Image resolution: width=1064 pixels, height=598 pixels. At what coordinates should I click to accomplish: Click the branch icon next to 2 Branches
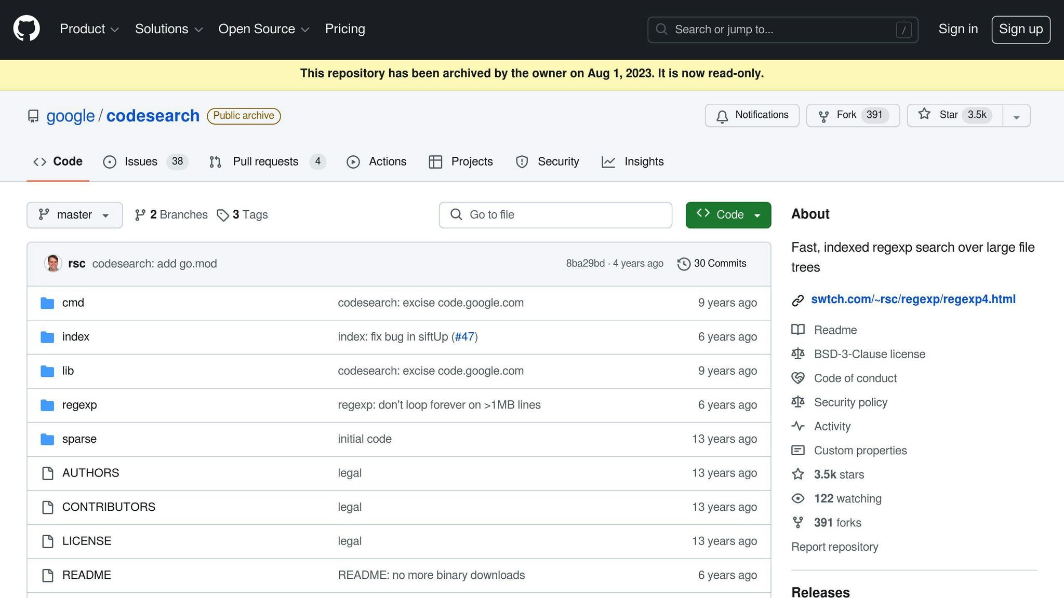click(x=140, y=214)
